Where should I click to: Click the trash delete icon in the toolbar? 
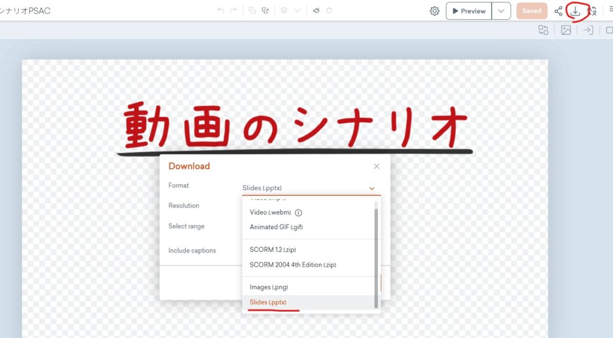click(329, 11)
